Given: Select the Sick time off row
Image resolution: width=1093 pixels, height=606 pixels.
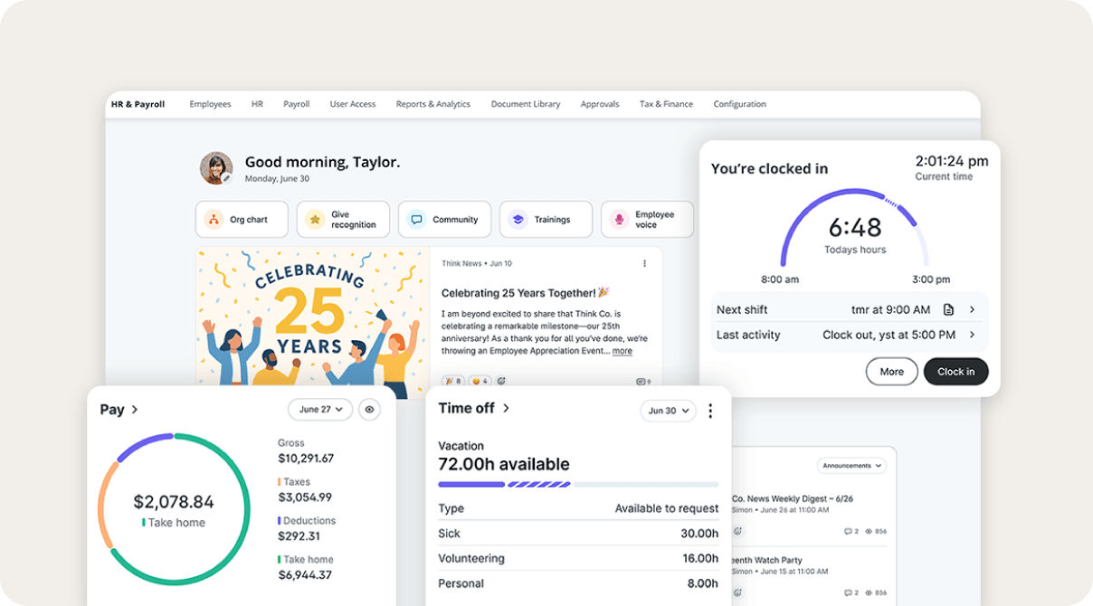Looking at the screenshot, I should click(x=578, y=534).
